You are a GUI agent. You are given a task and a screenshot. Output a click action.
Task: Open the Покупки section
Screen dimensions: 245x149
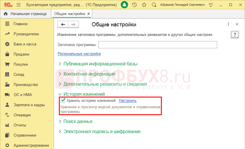(21, 64)
